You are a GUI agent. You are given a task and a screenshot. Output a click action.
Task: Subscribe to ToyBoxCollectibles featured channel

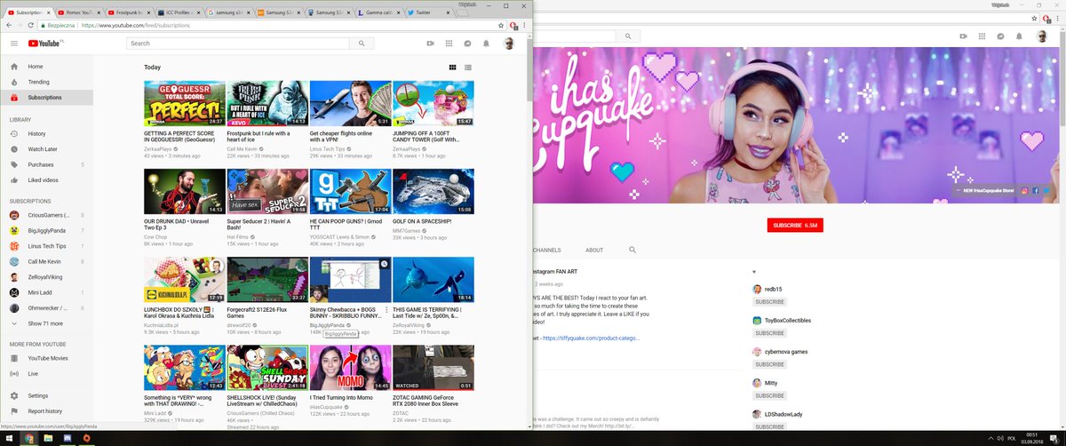[769, 333]
